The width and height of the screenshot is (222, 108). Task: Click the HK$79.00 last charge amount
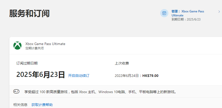pyautogui.click(x=150, y=76)
